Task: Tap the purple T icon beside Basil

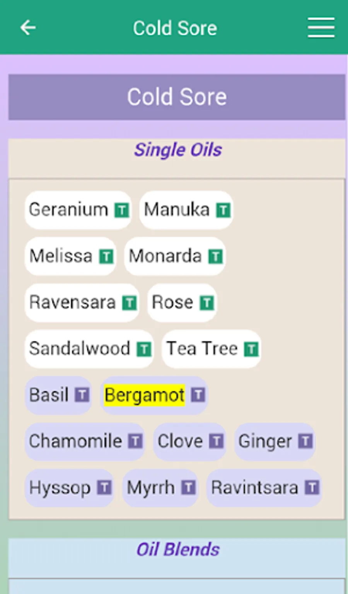Action: (82, 395)
